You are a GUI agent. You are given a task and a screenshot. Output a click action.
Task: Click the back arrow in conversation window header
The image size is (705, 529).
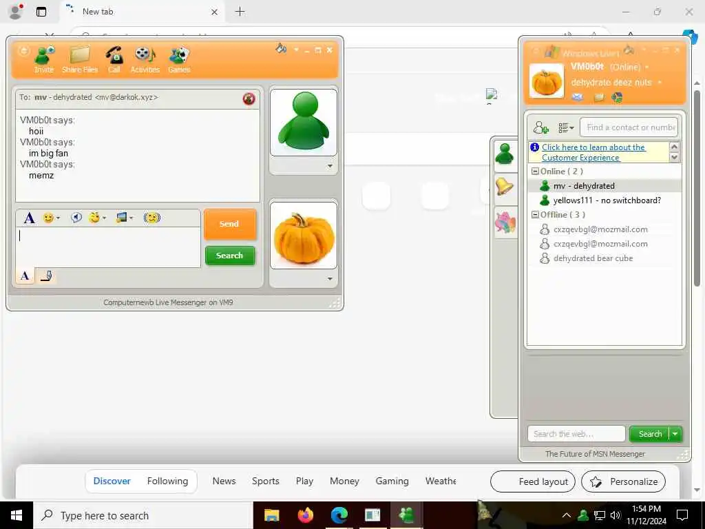tap(23, 51)
